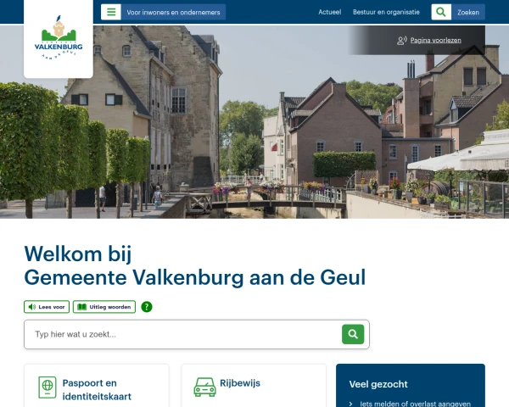Toggle the Uitleg woorden feature
The image size is (509, 407).
click(x=104, y=307)
